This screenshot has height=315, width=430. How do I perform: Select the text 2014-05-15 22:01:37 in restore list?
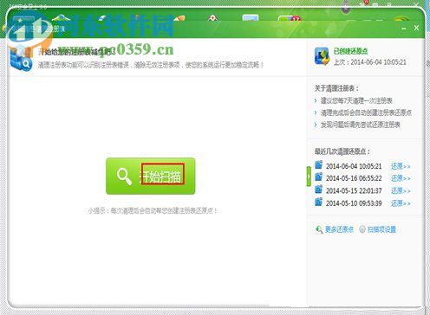click(354, 190)
